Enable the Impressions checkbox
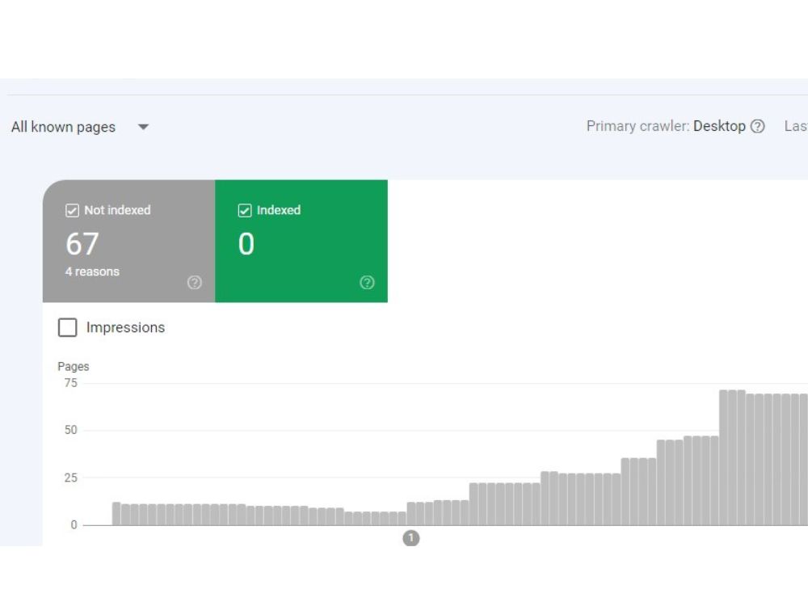Screen dimensions: 808x606 (68, 327)
